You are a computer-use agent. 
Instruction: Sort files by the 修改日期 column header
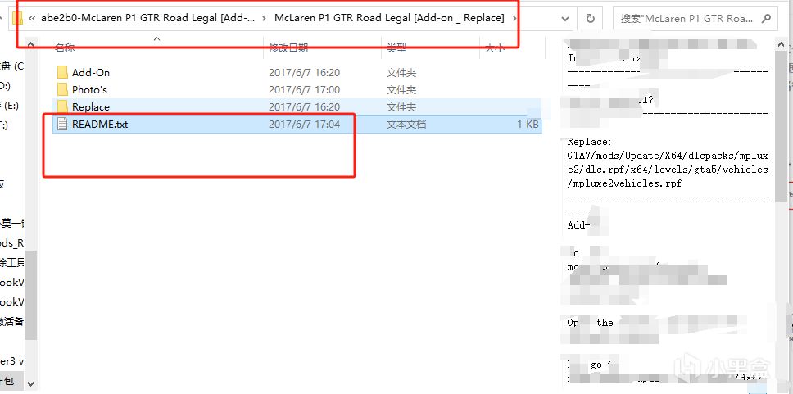[x=288, y=48]
